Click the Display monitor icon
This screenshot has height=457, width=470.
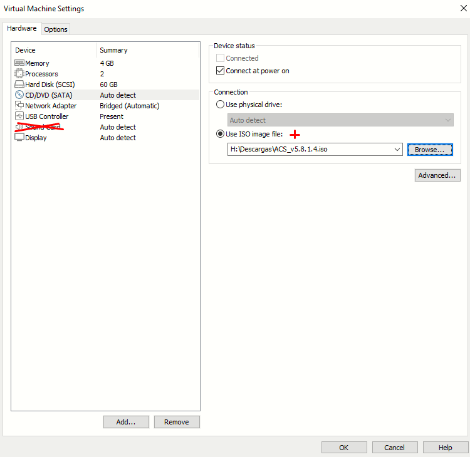click(19, 138)
